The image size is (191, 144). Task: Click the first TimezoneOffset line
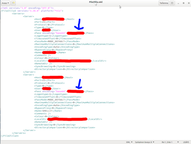(x=58, y=39)
